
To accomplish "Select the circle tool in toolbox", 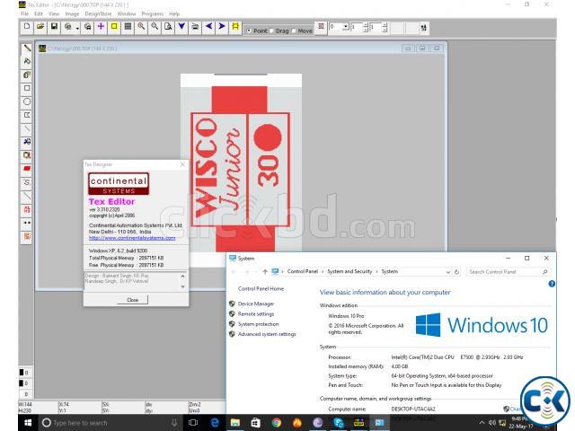I will coord(26,101).
